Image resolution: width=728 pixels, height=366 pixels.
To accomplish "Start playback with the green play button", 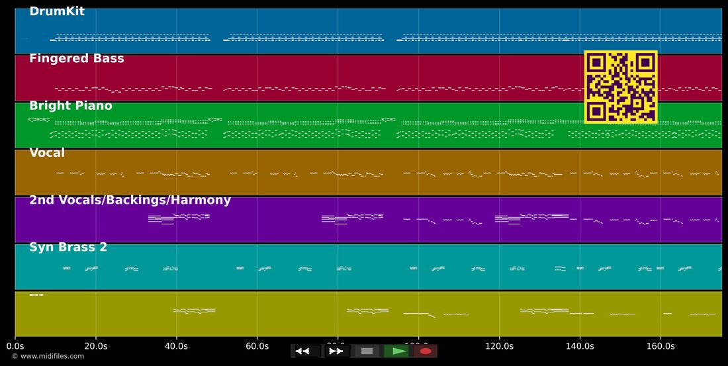I will click(396, 351).
